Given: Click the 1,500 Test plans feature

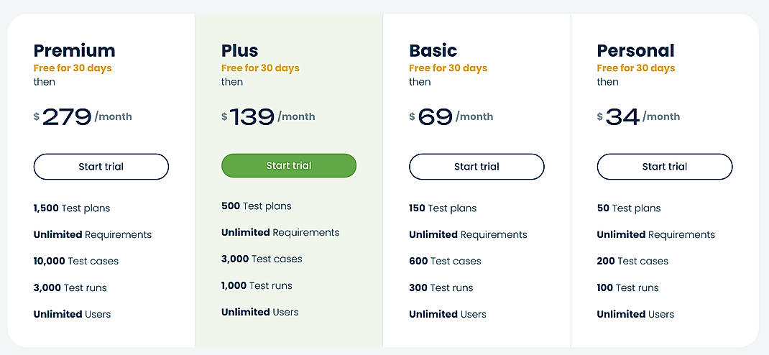Looking at the screenshot, I should pos(72,208).
